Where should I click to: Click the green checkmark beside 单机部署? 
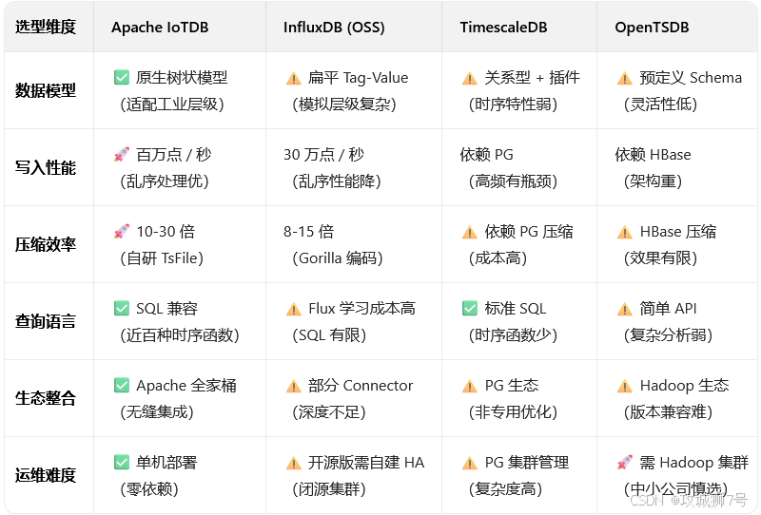tap(122, 462)
